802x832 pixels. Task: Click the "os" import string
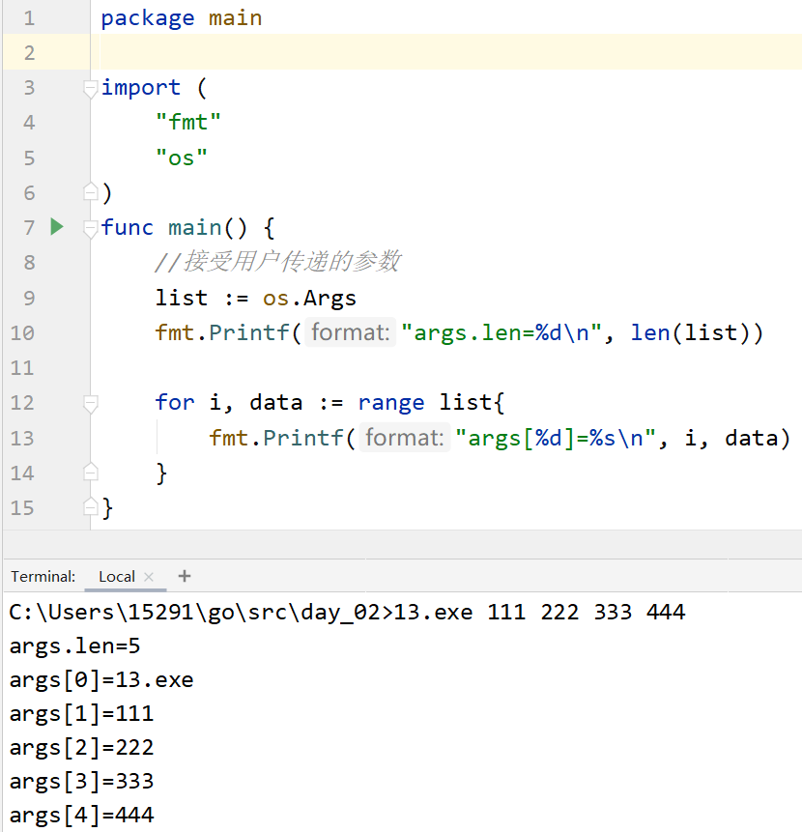[182, 158]
